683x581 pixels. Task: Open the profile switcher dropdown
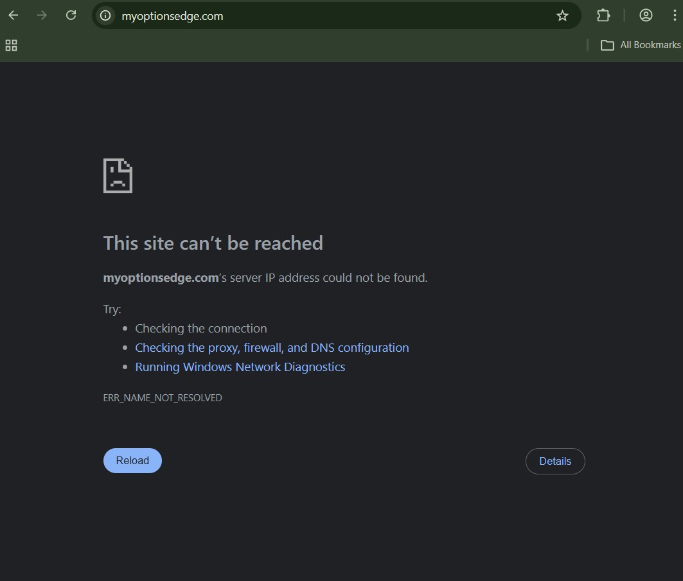pos(646,15)
